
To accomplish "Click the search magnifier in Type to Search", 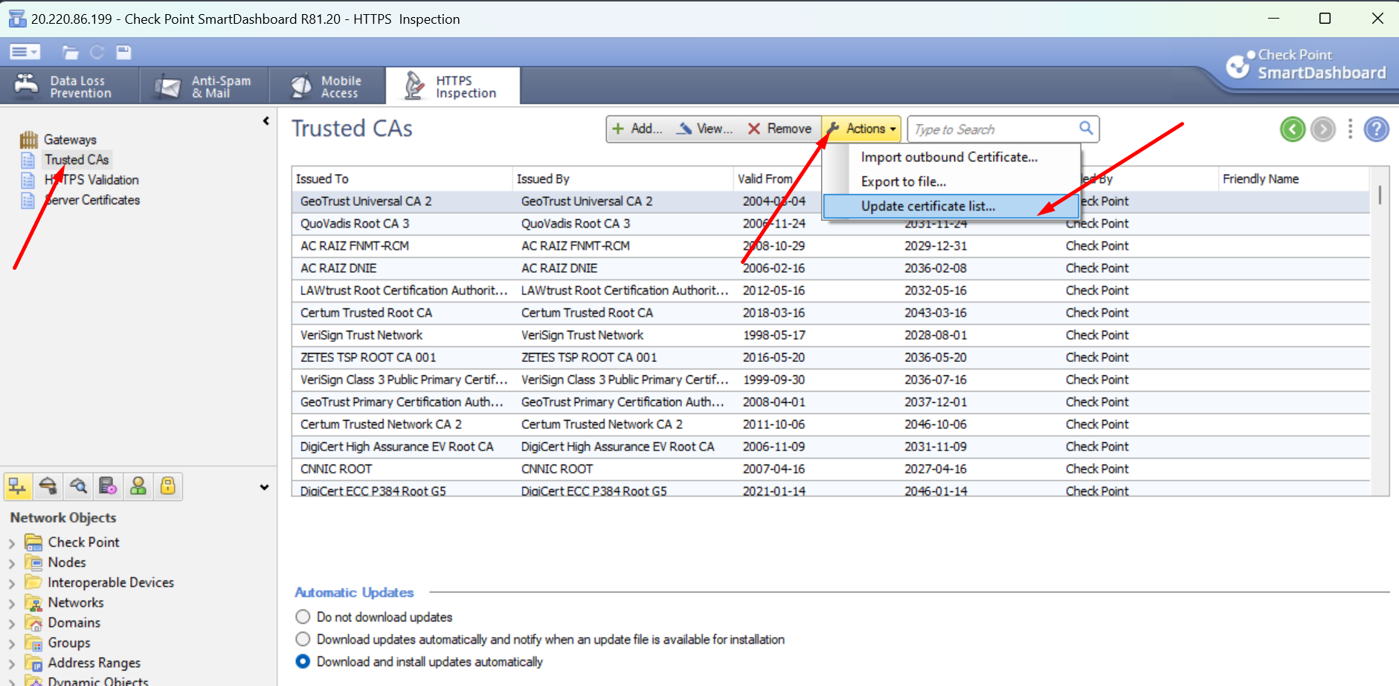I will (1086, 129).
